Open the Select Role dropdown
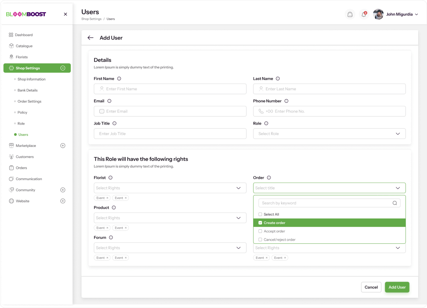The image size is (427, 308). tap(329, 134)
